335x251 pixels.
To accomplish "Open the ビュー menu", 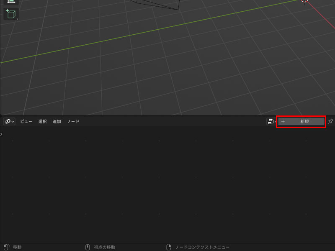I will [26, 121].
